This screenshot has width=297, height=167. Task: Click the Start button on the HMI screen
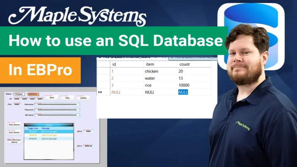click(x=51, y=98)
